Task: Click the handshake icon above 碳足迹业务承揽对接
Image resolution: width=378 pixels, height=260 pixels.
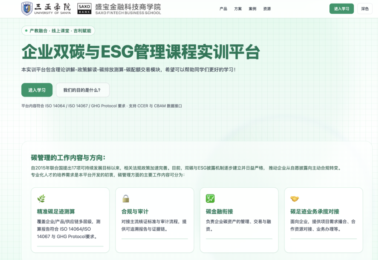Action: 295,199
